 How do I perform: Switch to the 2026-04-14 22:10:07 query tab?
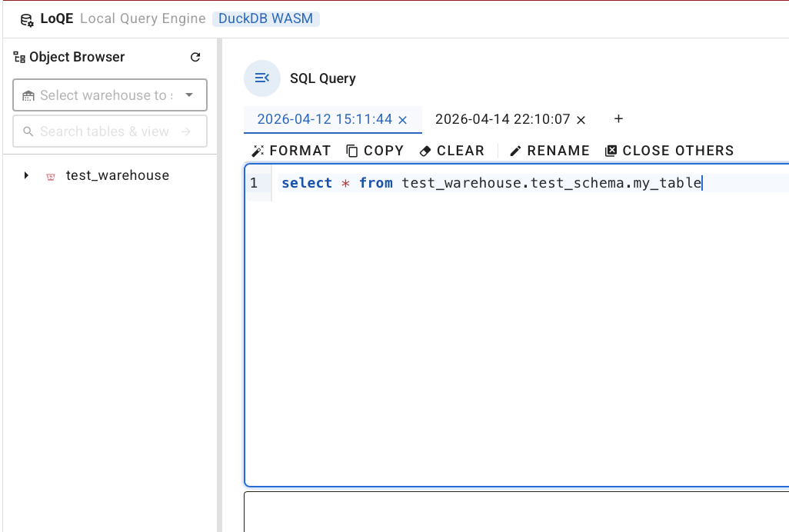pos(502,119)
